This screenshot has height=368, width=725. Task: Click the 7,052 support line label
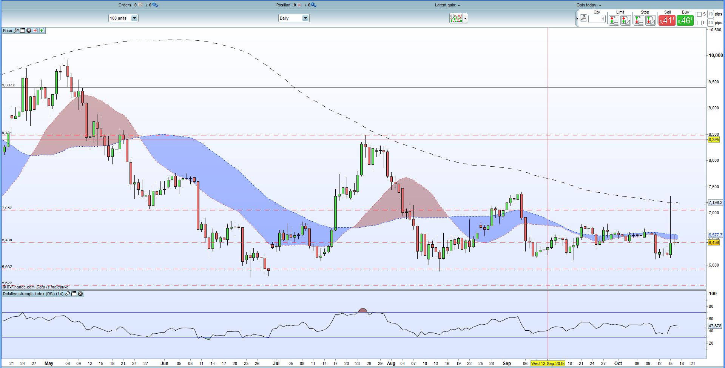point(7,208)
